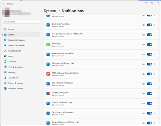Turn off Circle (via Phone Link) notifications toggle
The width and height of the screenshot is (161, 126).
149,25
